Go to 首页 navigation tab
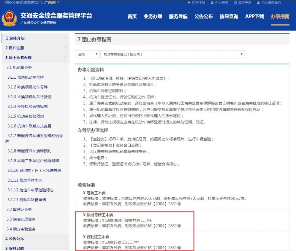Image resolution: width=296 pixels, height=251 pixels. pos(132,16)
